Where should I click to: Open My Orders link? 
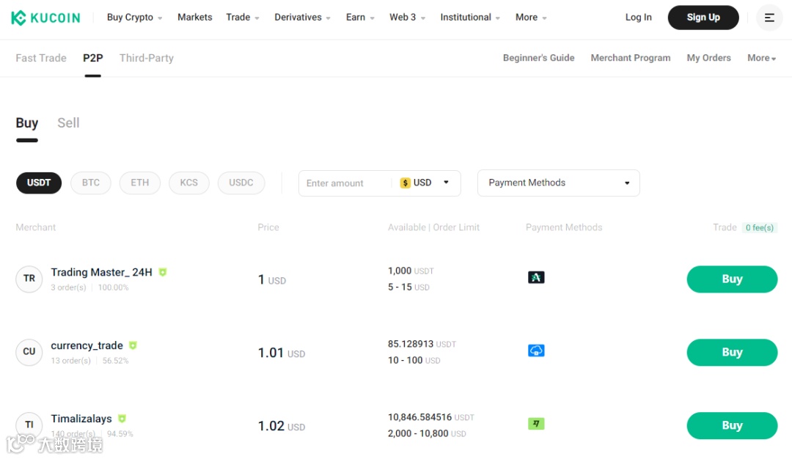[708, 58]
